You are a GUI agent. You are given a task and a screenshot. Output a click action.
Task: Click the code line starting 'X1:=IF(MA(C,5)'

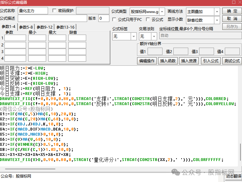38,114
